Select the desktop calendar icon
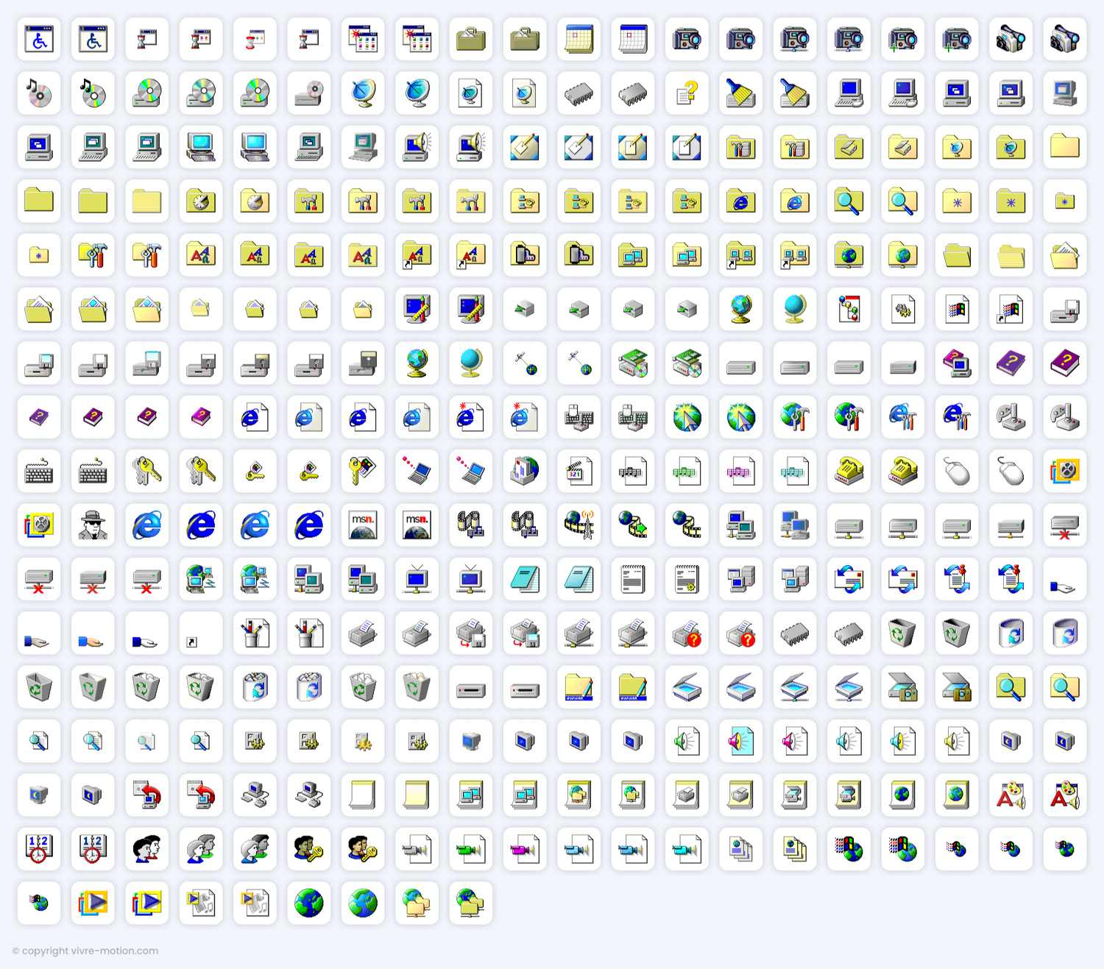The image size is (1104, 969). 578,39
